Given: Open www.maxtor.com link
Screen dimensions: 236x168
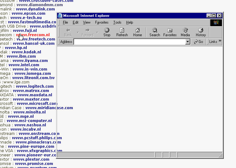Looking at the screenshot, I should coord(31,99).
